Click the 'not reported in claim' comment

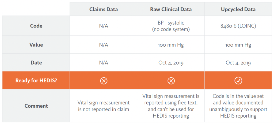(104, 106)
